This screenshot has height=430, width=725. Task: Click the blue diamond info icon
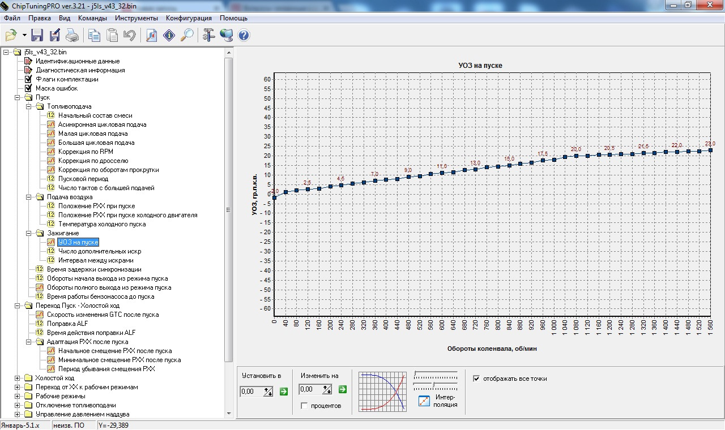(x=169, y=35)
